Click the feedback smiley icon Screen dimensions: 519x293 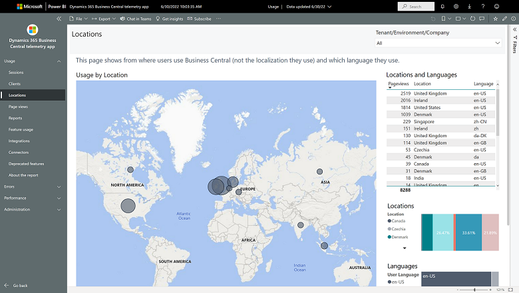[x=496, y=6]
